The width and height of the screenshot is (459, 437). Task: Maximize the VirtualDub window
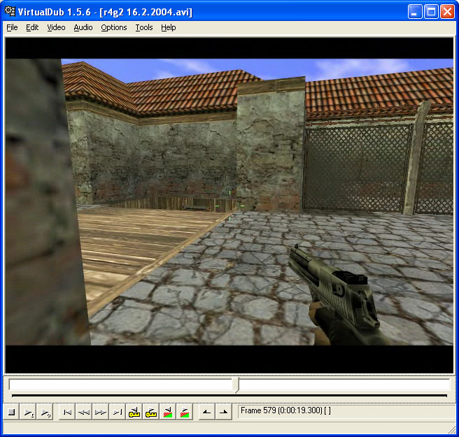pyautogui.click(x=431, y=12)
